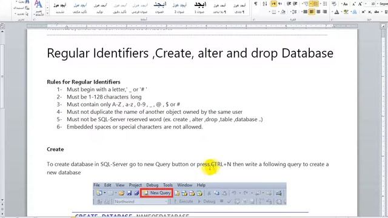Click the paragraph Shading paint bucket
This screenshot has height=218, width=388.
coord(283,12)
